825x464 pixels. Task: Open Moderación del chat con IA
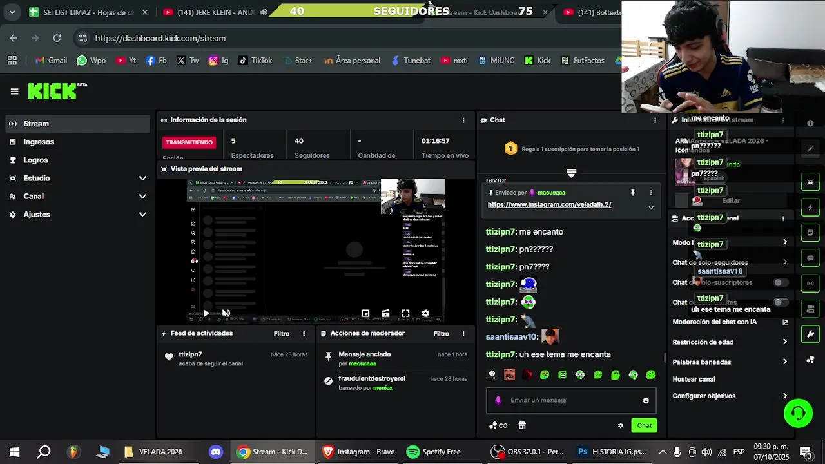[x=730, y=322]
